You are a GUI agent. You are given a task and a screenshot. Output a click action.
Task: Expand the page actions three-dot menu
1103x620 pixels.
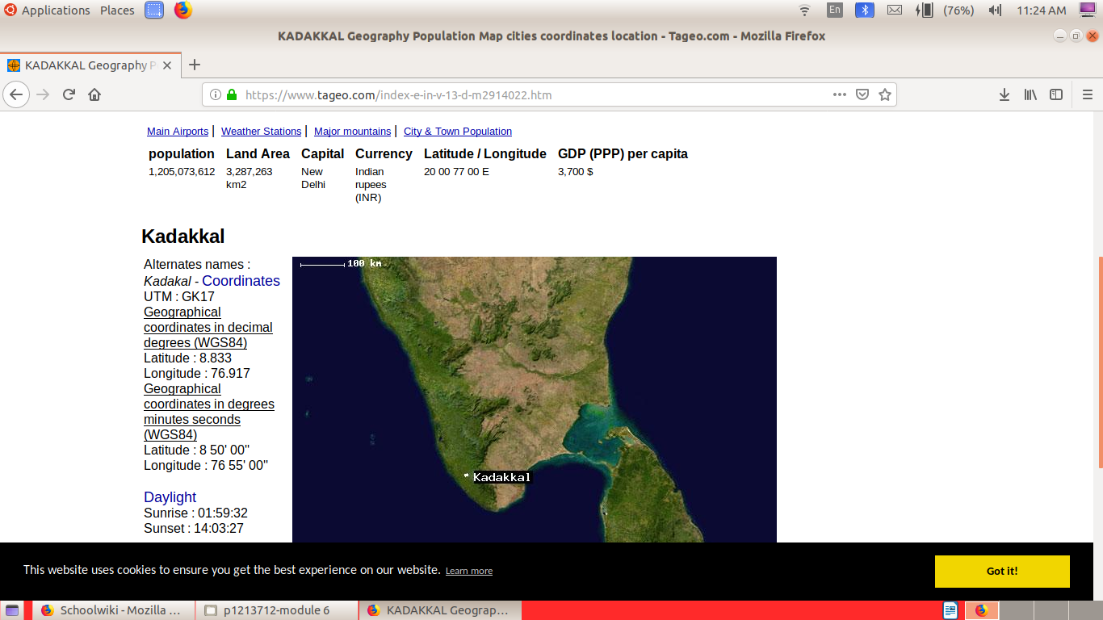point(840,94)
